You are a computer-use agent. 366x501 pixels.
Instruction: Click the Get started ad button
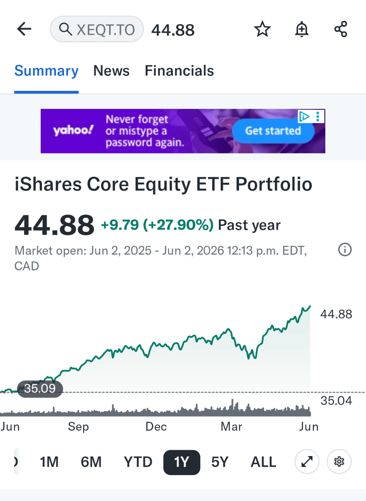coord(273,131)
